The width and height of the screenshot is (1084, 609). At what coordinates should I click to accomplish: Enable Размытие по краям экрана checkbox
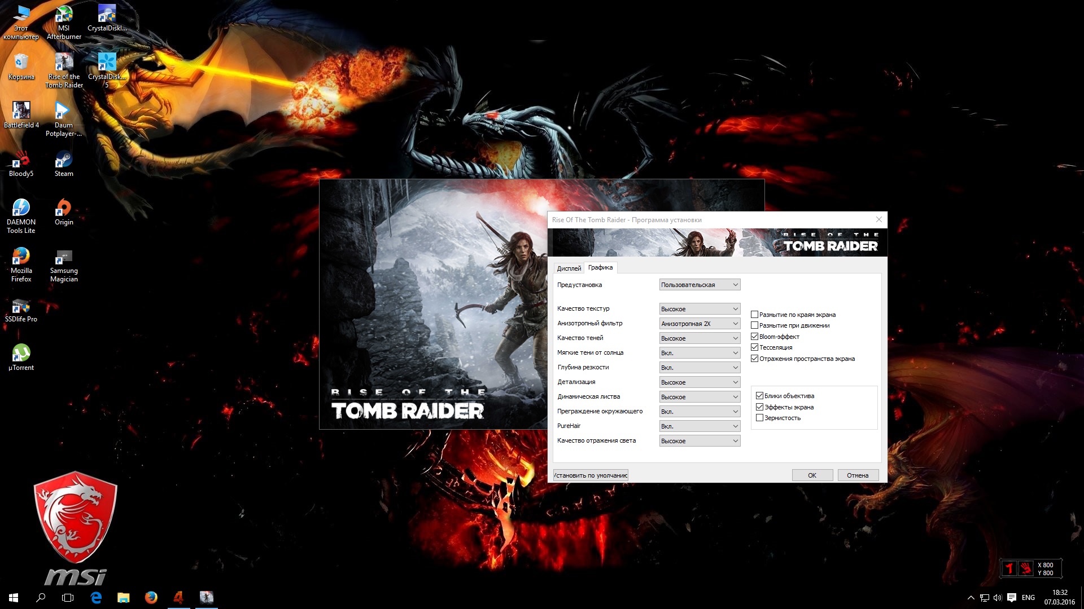(x=754, y=315)
